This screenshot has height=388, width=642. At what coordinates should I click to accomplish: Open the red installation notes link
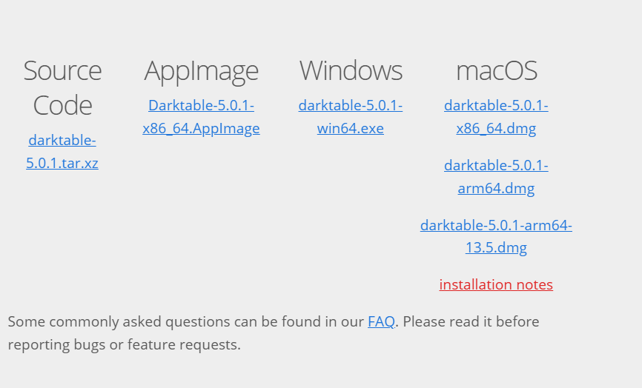click(x=496, y=284)
